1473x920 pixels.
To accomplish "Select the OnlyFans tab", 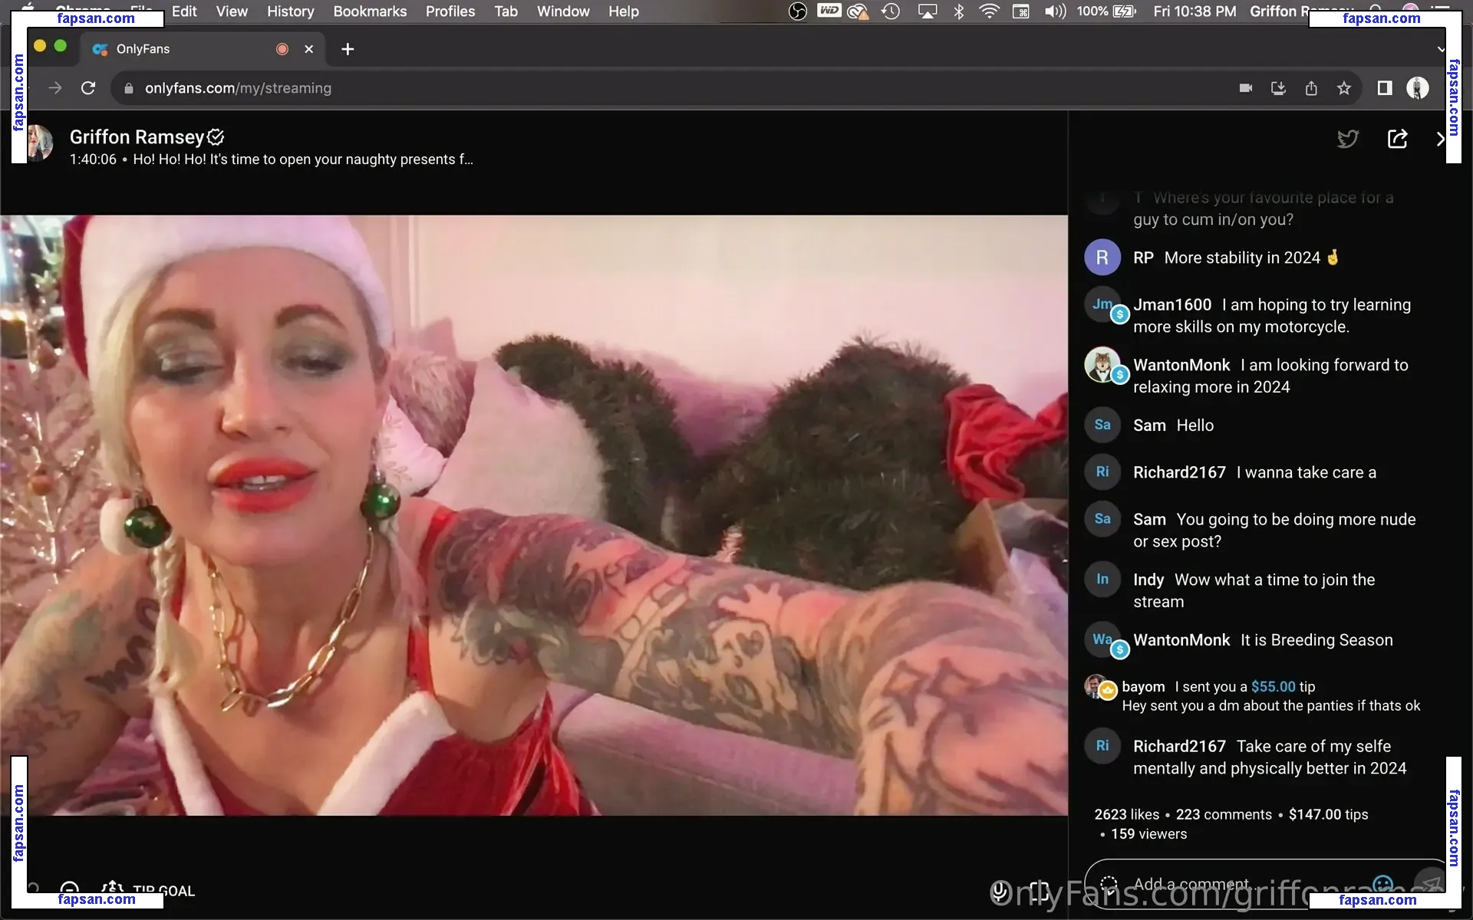I will click(x=202, y=49).
